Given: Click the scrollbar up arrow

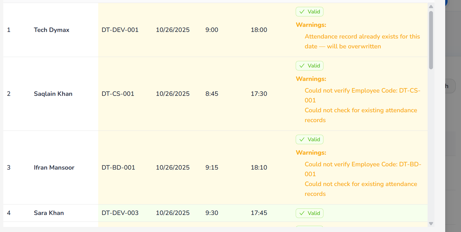Looking at the screenshot, I should tap(431, 7).
